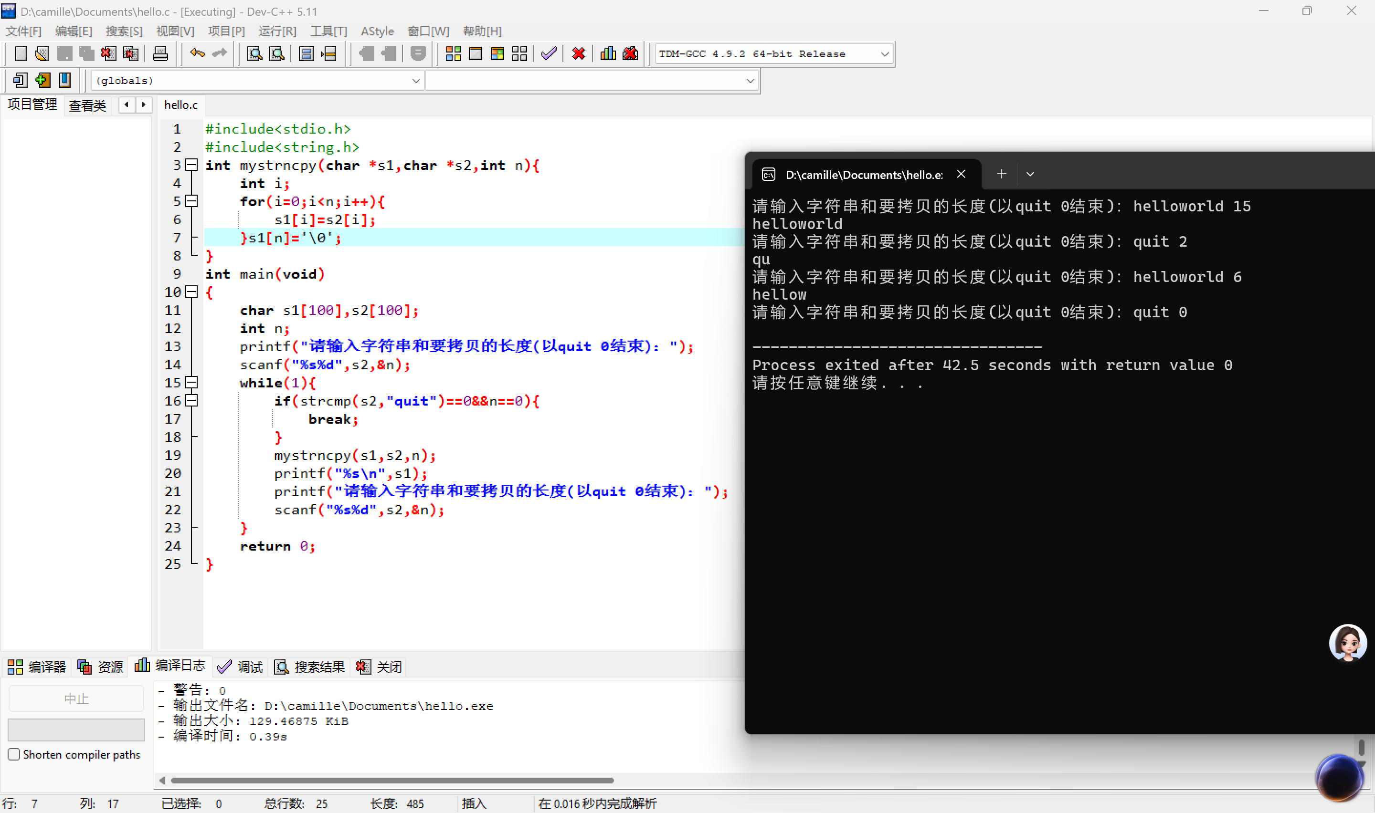
Task: Click the green plus Insert icon
Action: [x=42, y=81]
